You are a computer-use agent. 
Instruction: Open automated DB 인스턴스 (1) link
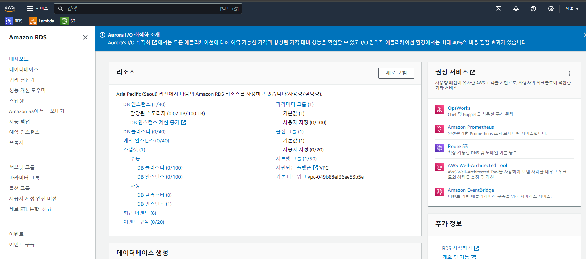point(154,204)
